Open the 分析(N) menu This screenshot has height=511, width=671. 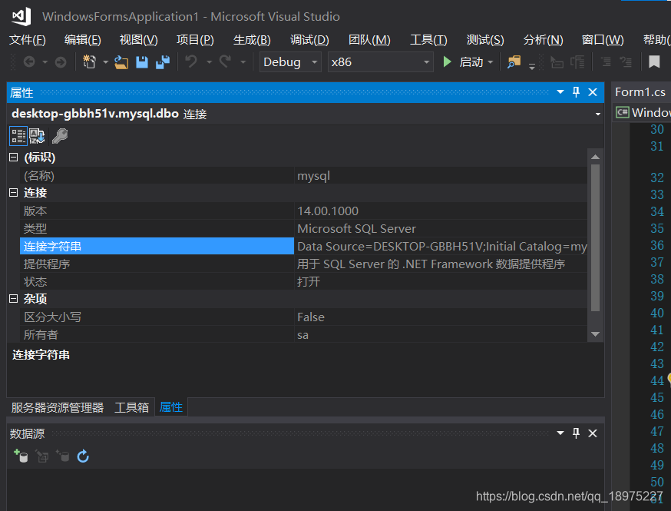tap(543, 40)
